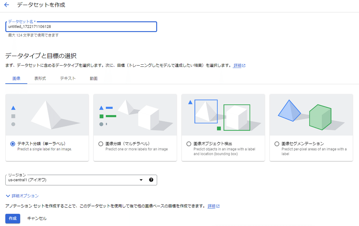This screenshot has height=226, width=359.
Task: Select the 画像分類（マルチラベル）radio button
Action: click(x=101, y=144)
